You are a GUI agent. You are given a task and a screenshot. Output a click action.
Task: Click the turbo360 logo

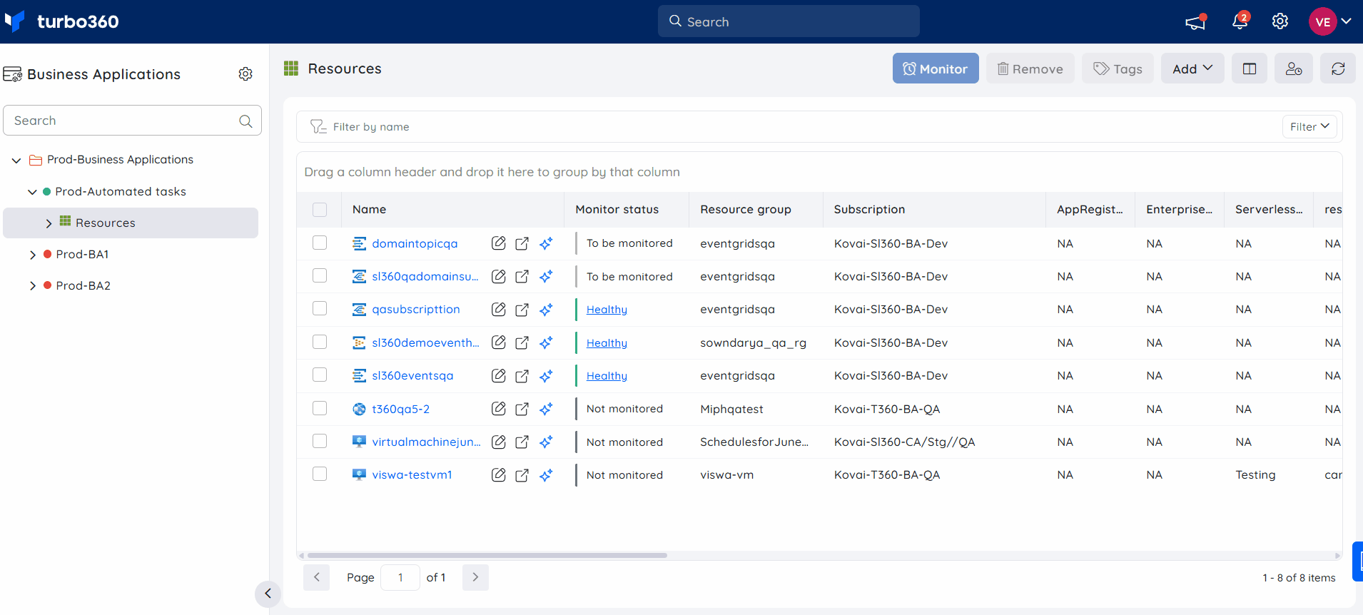click(x=62, y=21)
